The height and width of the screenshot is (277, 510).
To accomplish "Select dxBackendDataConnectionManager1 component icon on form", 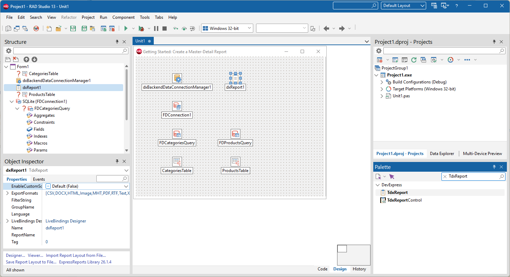I will pos(177,78).
